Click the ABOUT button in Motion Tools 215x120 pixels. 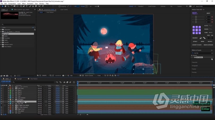point(208,13)
